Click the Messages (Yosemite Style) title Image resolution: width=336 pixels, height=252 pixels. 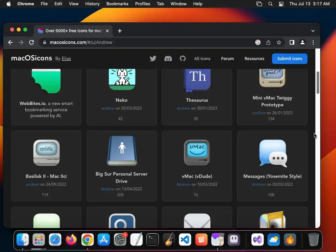click(x=272, y=176)
